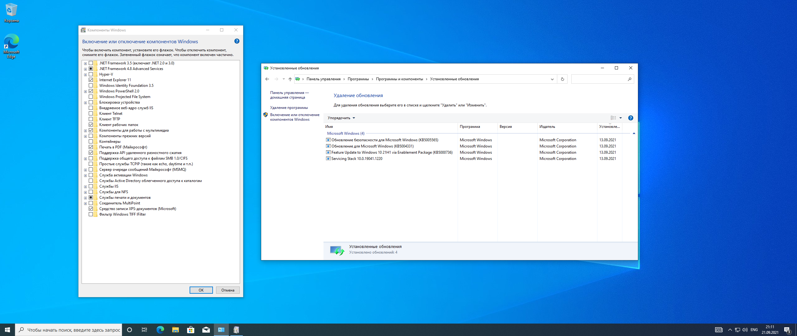Viewport: 797px width, 336px height.
Task: Open ENG language indicator
Action: [x=754, y=330]
